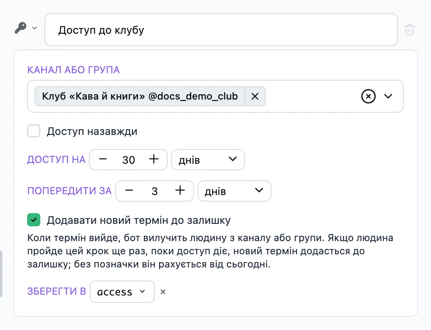Open the "access" save variable dropdown
This screenshot has width=431, height=330.
pyautogui.click(x=122, y=291)
